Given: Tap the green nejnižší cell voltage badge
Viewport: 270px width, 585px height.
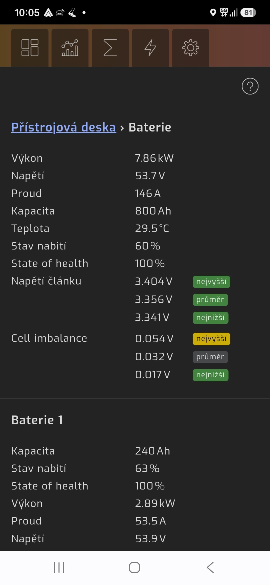Looking at the screenshot, I should [210, 318].
